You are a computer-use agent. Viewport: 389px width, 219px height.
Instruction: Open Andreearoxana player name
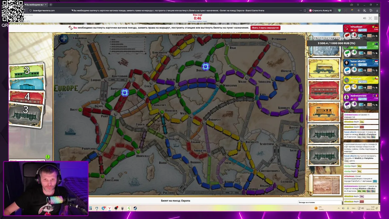pos(359,96)
